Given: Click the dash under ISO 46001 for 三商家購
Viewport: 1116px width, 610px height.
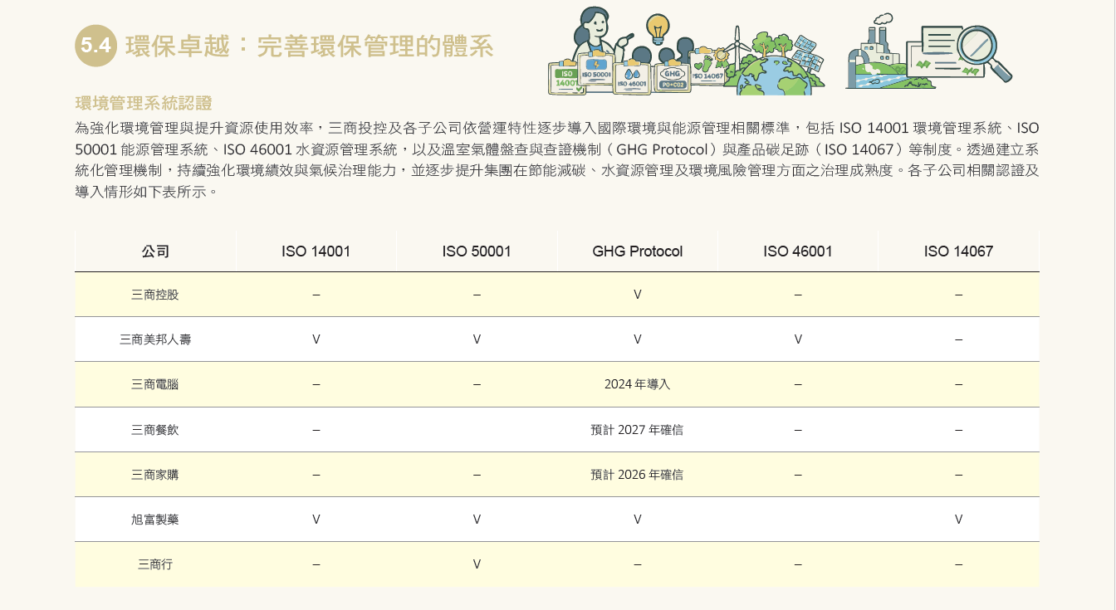Looking at the screenshot, I should (x=798, y=475).
